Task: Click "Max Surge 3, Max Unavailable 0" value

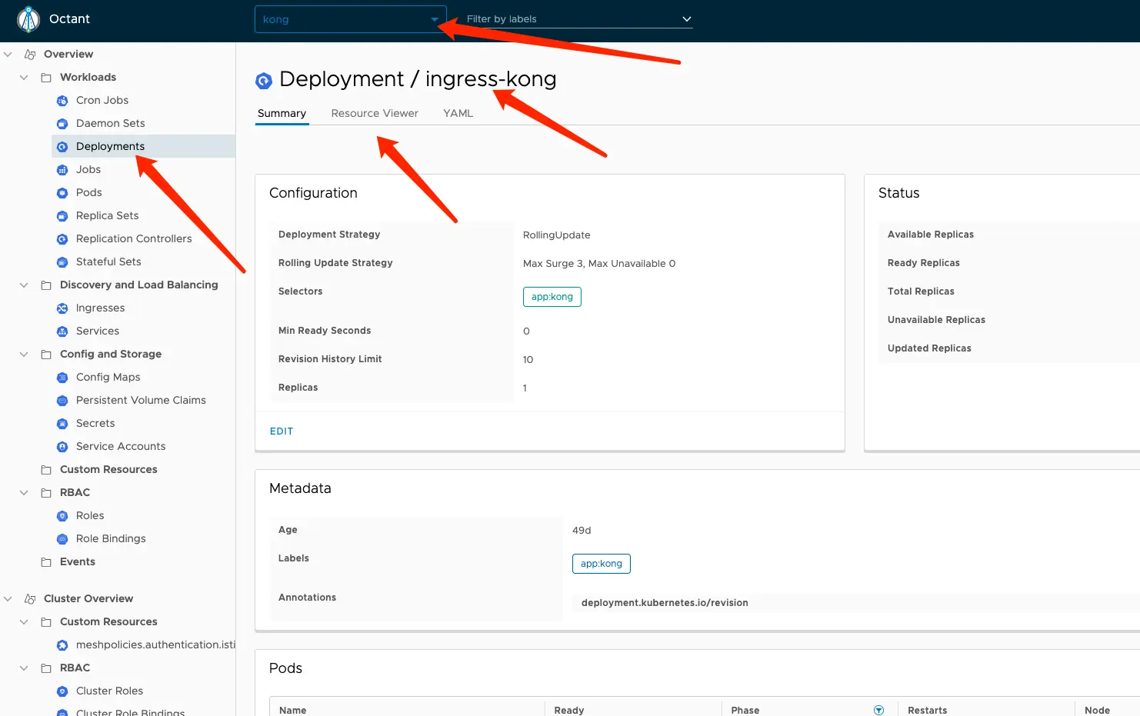Action: click(599, 264)
